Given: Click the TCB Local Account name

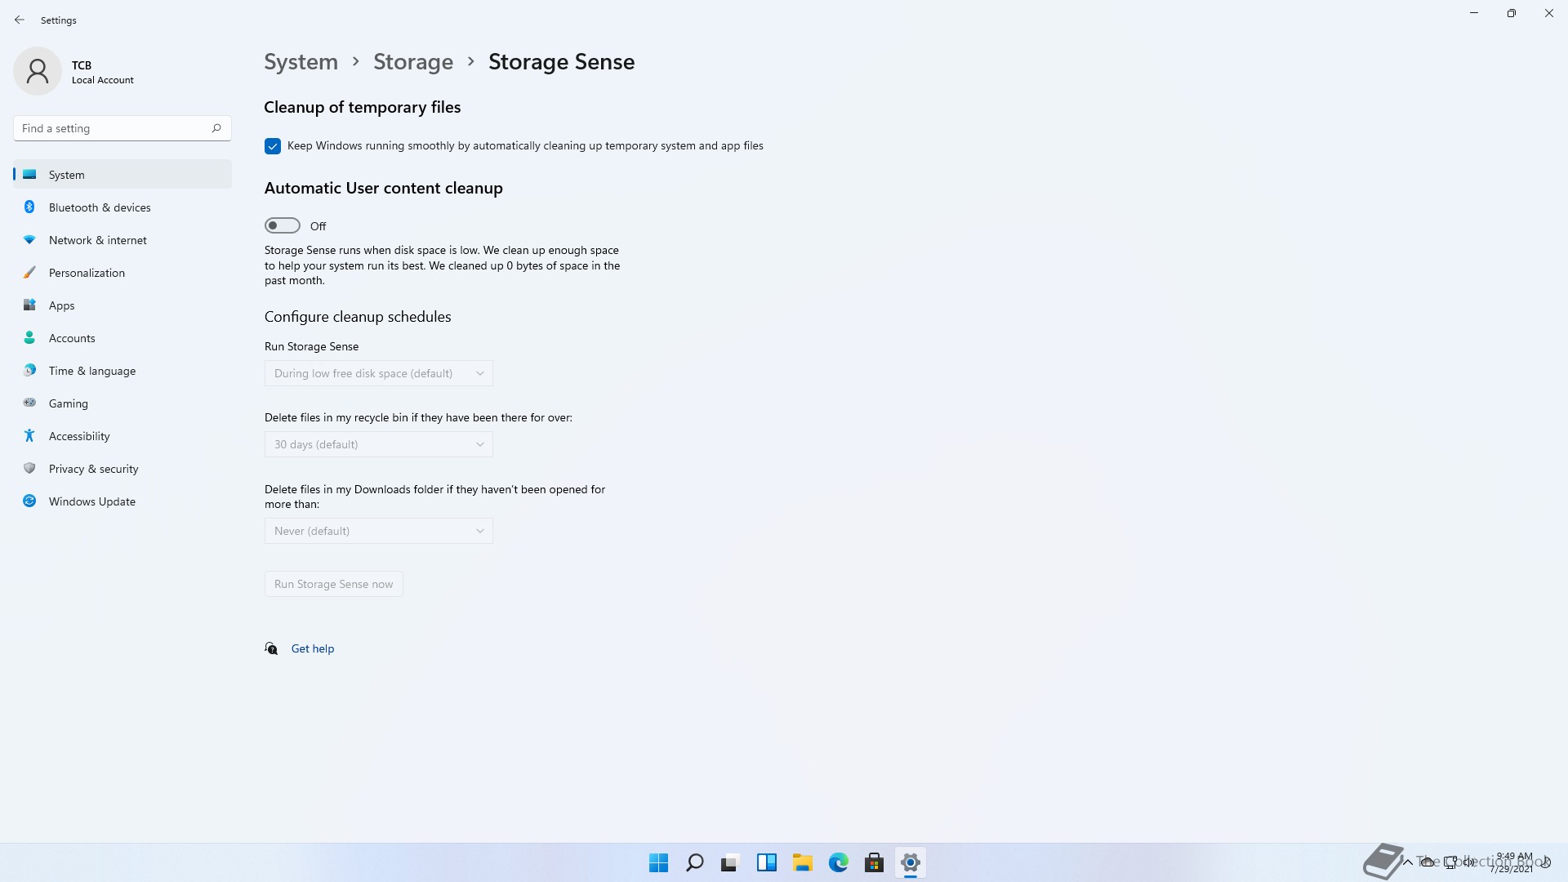Looking at the screenshot, I should click(x=102, y=72).
